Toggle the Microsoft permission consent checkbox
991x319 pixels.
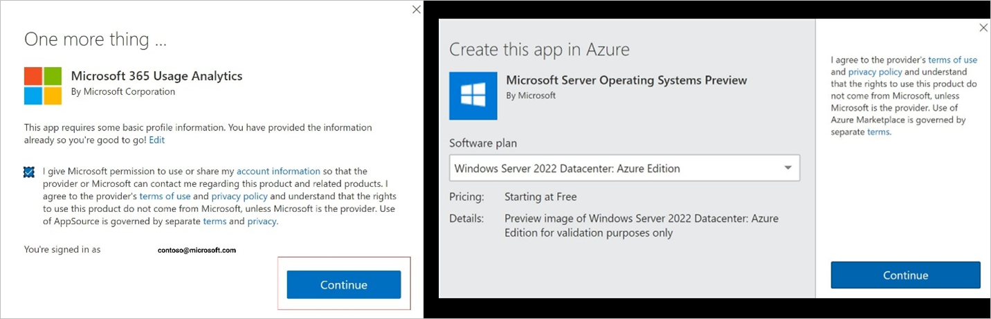click(x=29, y=172)
